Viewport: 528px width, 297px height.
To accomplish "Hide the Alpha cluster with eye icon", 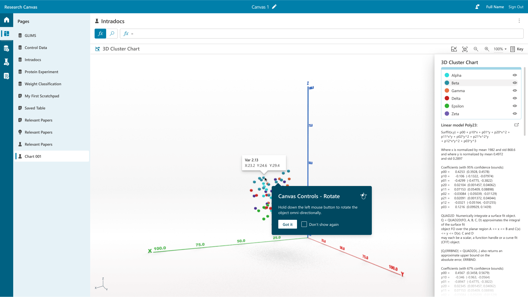I will coord(515,75).
